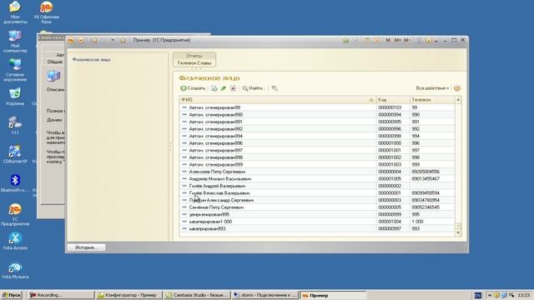This screenshot has height=300, width=534.
Task: Switch to Camtasia Studio taskbar item
Action: 197,295
